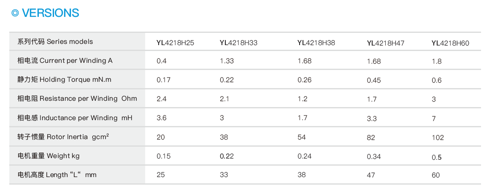The image size is (492, 196).
Task: Click holding torque value 0.6
Action: (x=437, y=81)
